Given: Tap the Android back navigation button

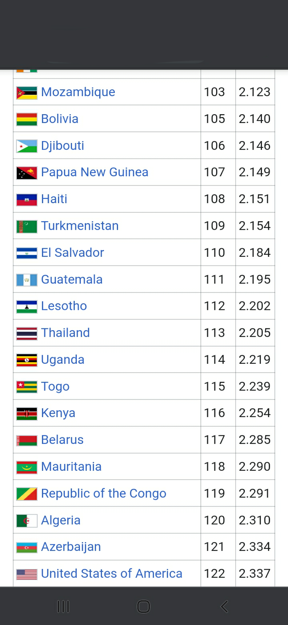Looking at the screenshot, I should [x=224, y=606].
